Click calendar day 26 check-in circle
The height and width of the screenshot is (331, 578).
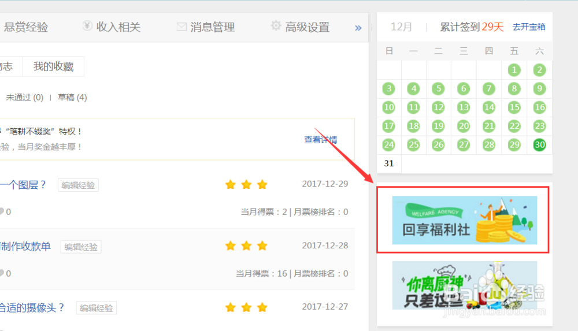coord(438,144)
